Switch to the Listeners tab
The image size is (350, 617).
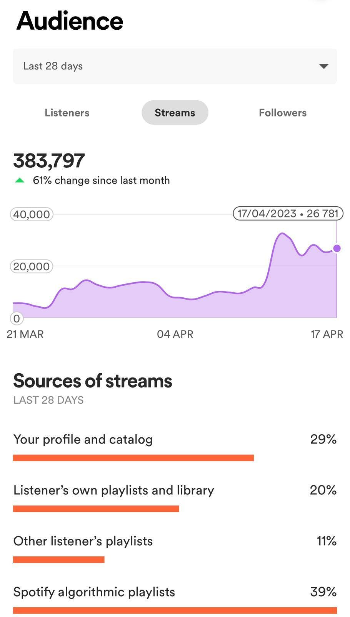(x=67, y=113)
